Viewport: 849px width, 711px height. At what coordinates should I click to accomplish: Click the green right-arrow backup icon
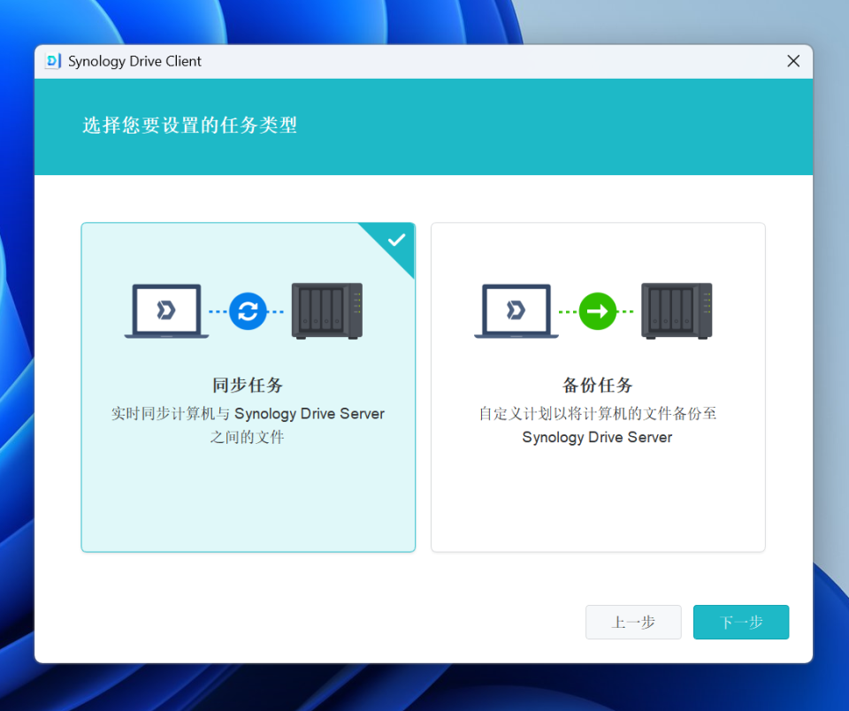(597, 311)
